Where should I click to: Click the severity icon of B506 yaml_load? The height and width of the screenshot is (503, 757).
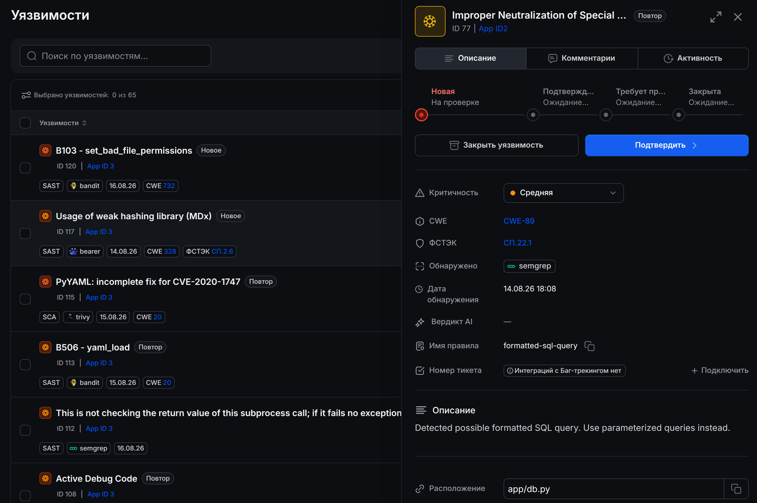(x=45, y=347)
